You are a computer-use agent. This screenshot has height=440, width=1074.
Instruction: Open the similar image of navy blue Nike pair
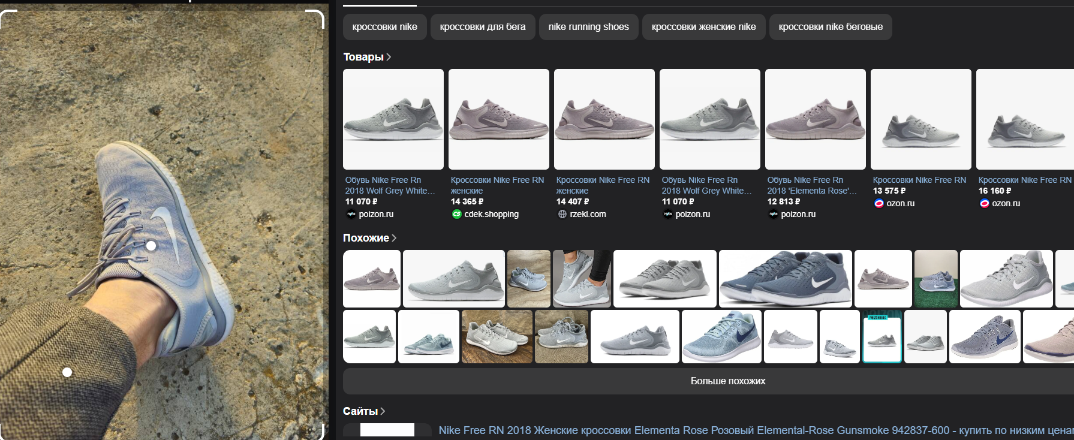coord(785,279)
